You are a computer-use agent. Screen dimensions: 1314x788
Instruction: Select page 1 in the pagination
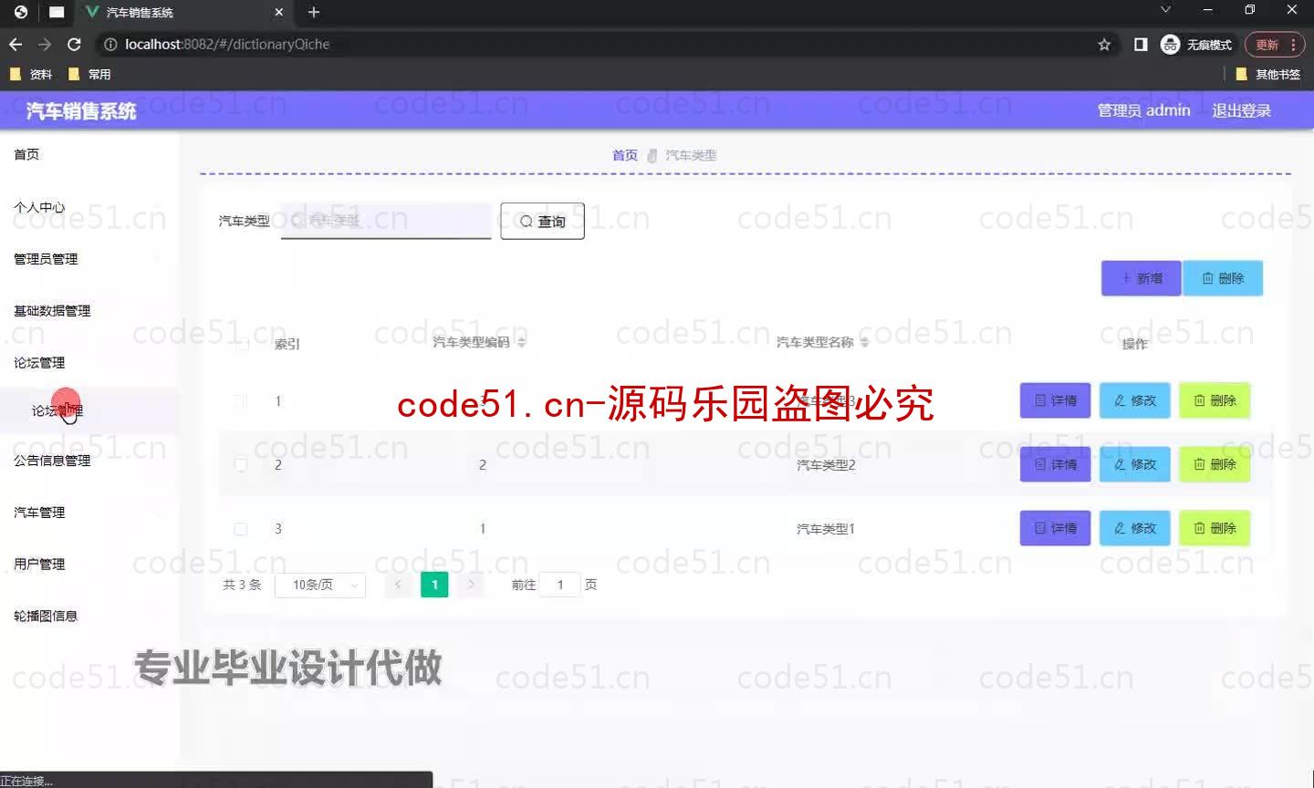(434, 585)
